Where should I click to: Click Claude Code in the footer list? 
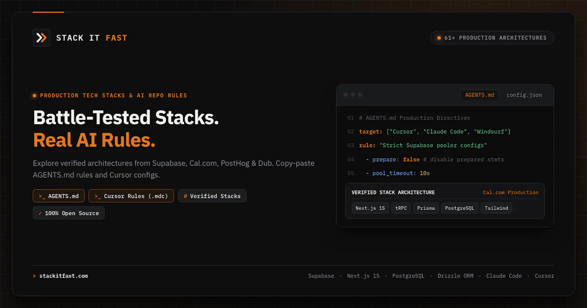coord(504,276)
